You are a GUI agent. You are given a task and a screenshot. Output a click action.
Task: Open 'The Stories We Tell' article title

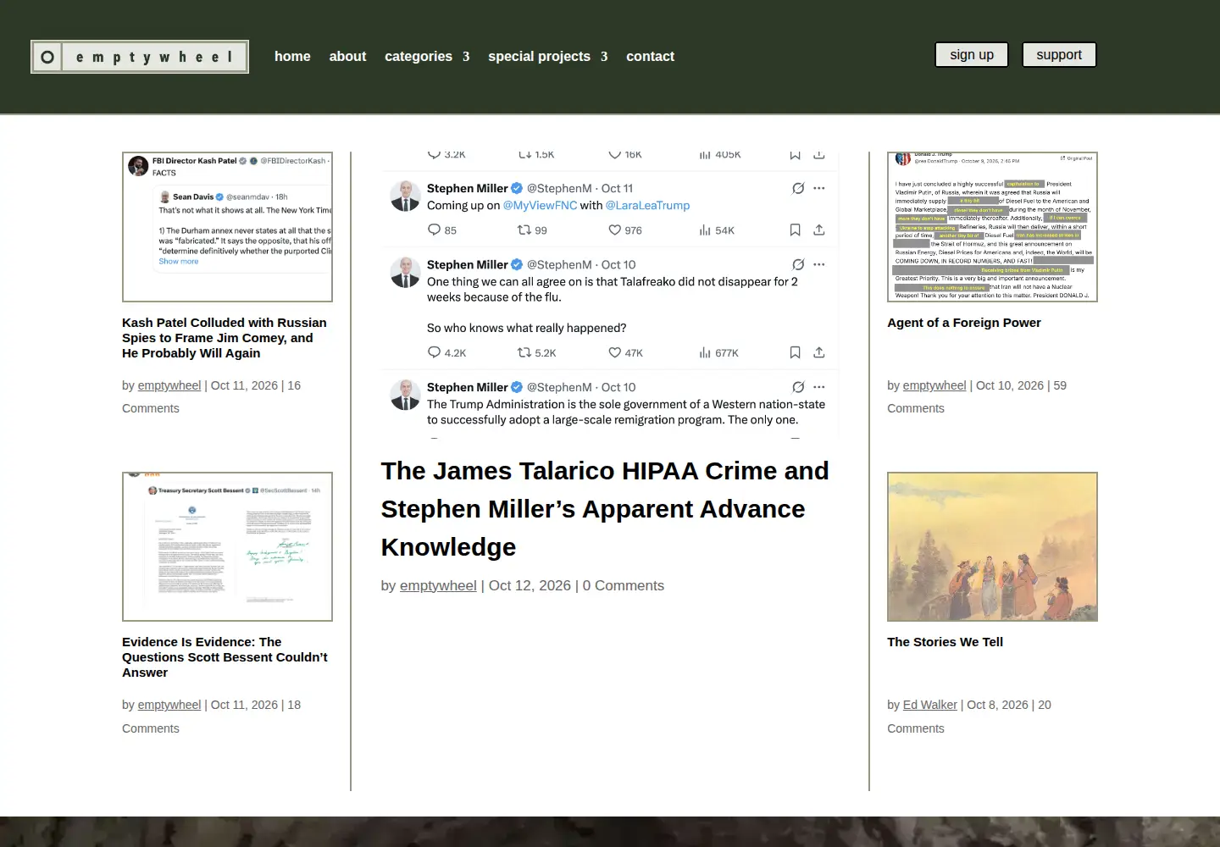tap(945, 642)
